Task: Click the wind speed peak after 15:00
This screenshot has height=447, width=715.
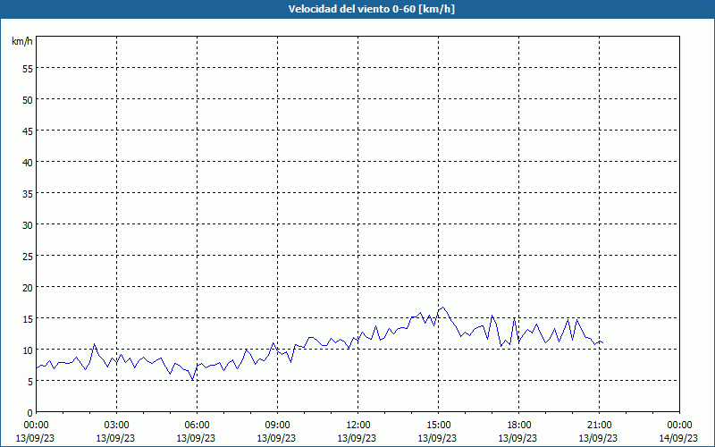Action: pyautogui.click(x=442, y=307)
